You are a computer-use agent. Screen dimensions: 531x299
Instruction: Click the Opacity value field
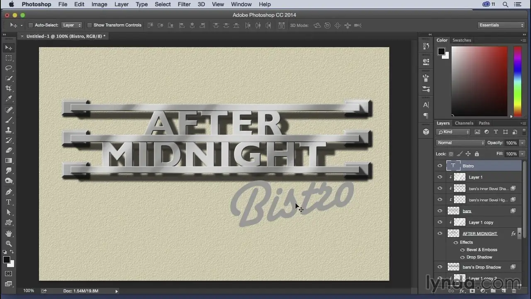click(511, 143)
